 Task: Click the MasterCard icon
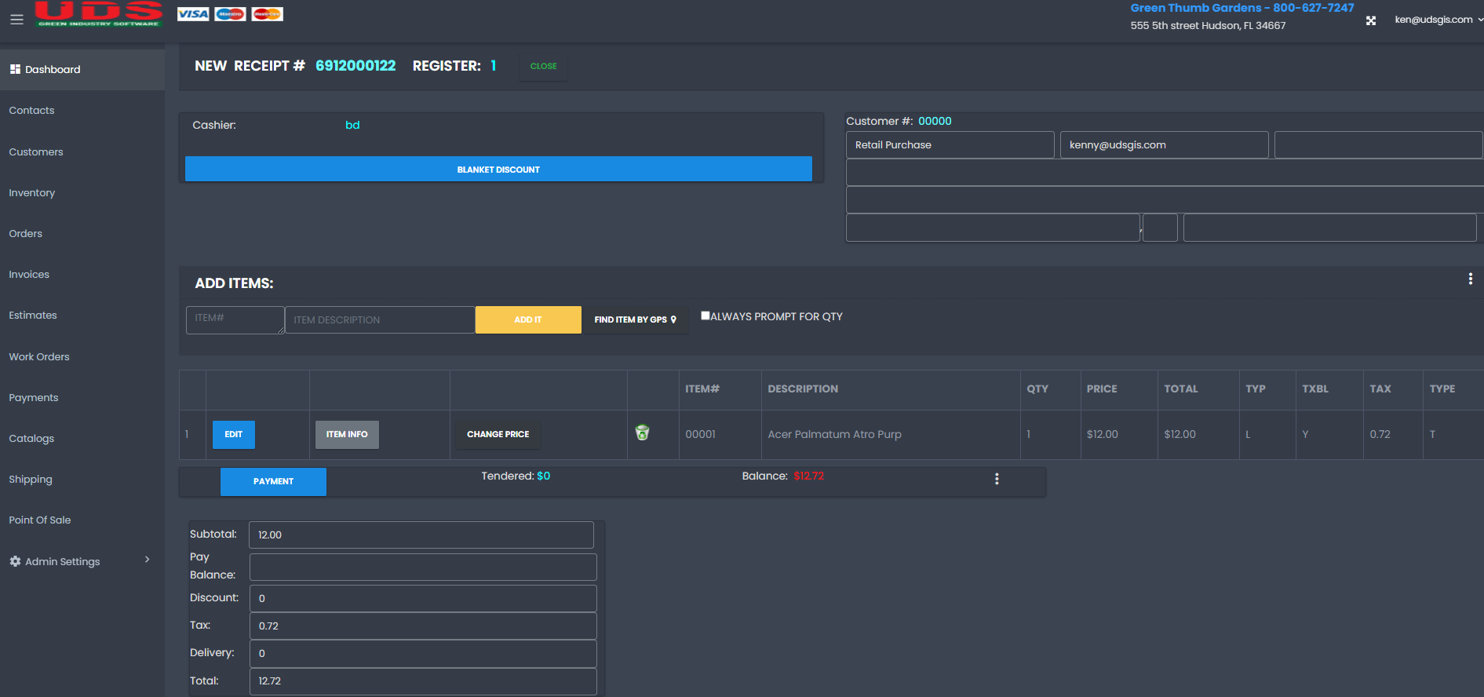(x=267, y=14)
